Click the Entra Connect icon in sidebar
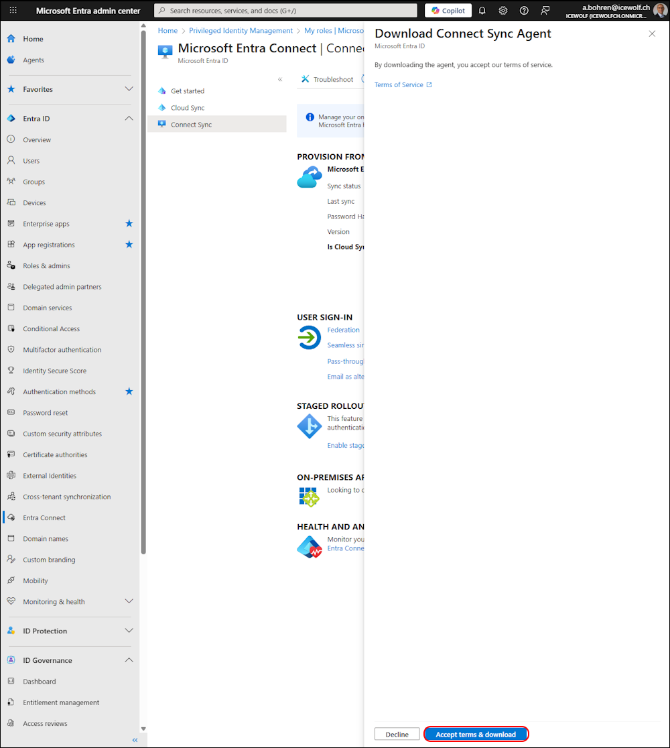Screen dimensions: 670x748 pyautogui.click(x=11, y=517)
